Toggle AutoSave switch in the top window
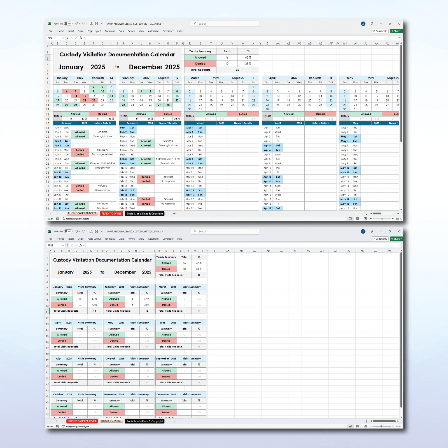 tap(68, 24)
